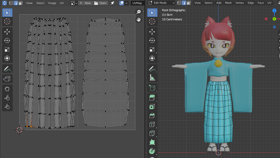Open the image browse dropdown

pos(73,3)
